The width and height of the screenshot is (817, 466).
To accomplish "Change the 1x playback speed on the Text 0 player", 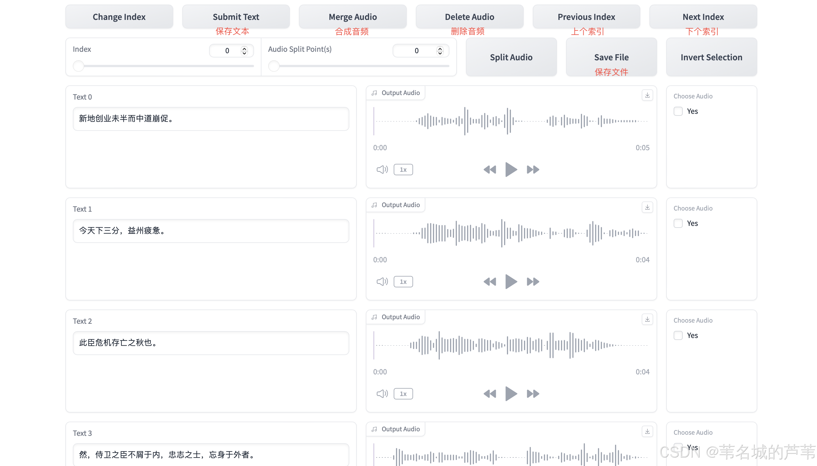I will pyautogui.click(x=403, y=170).
